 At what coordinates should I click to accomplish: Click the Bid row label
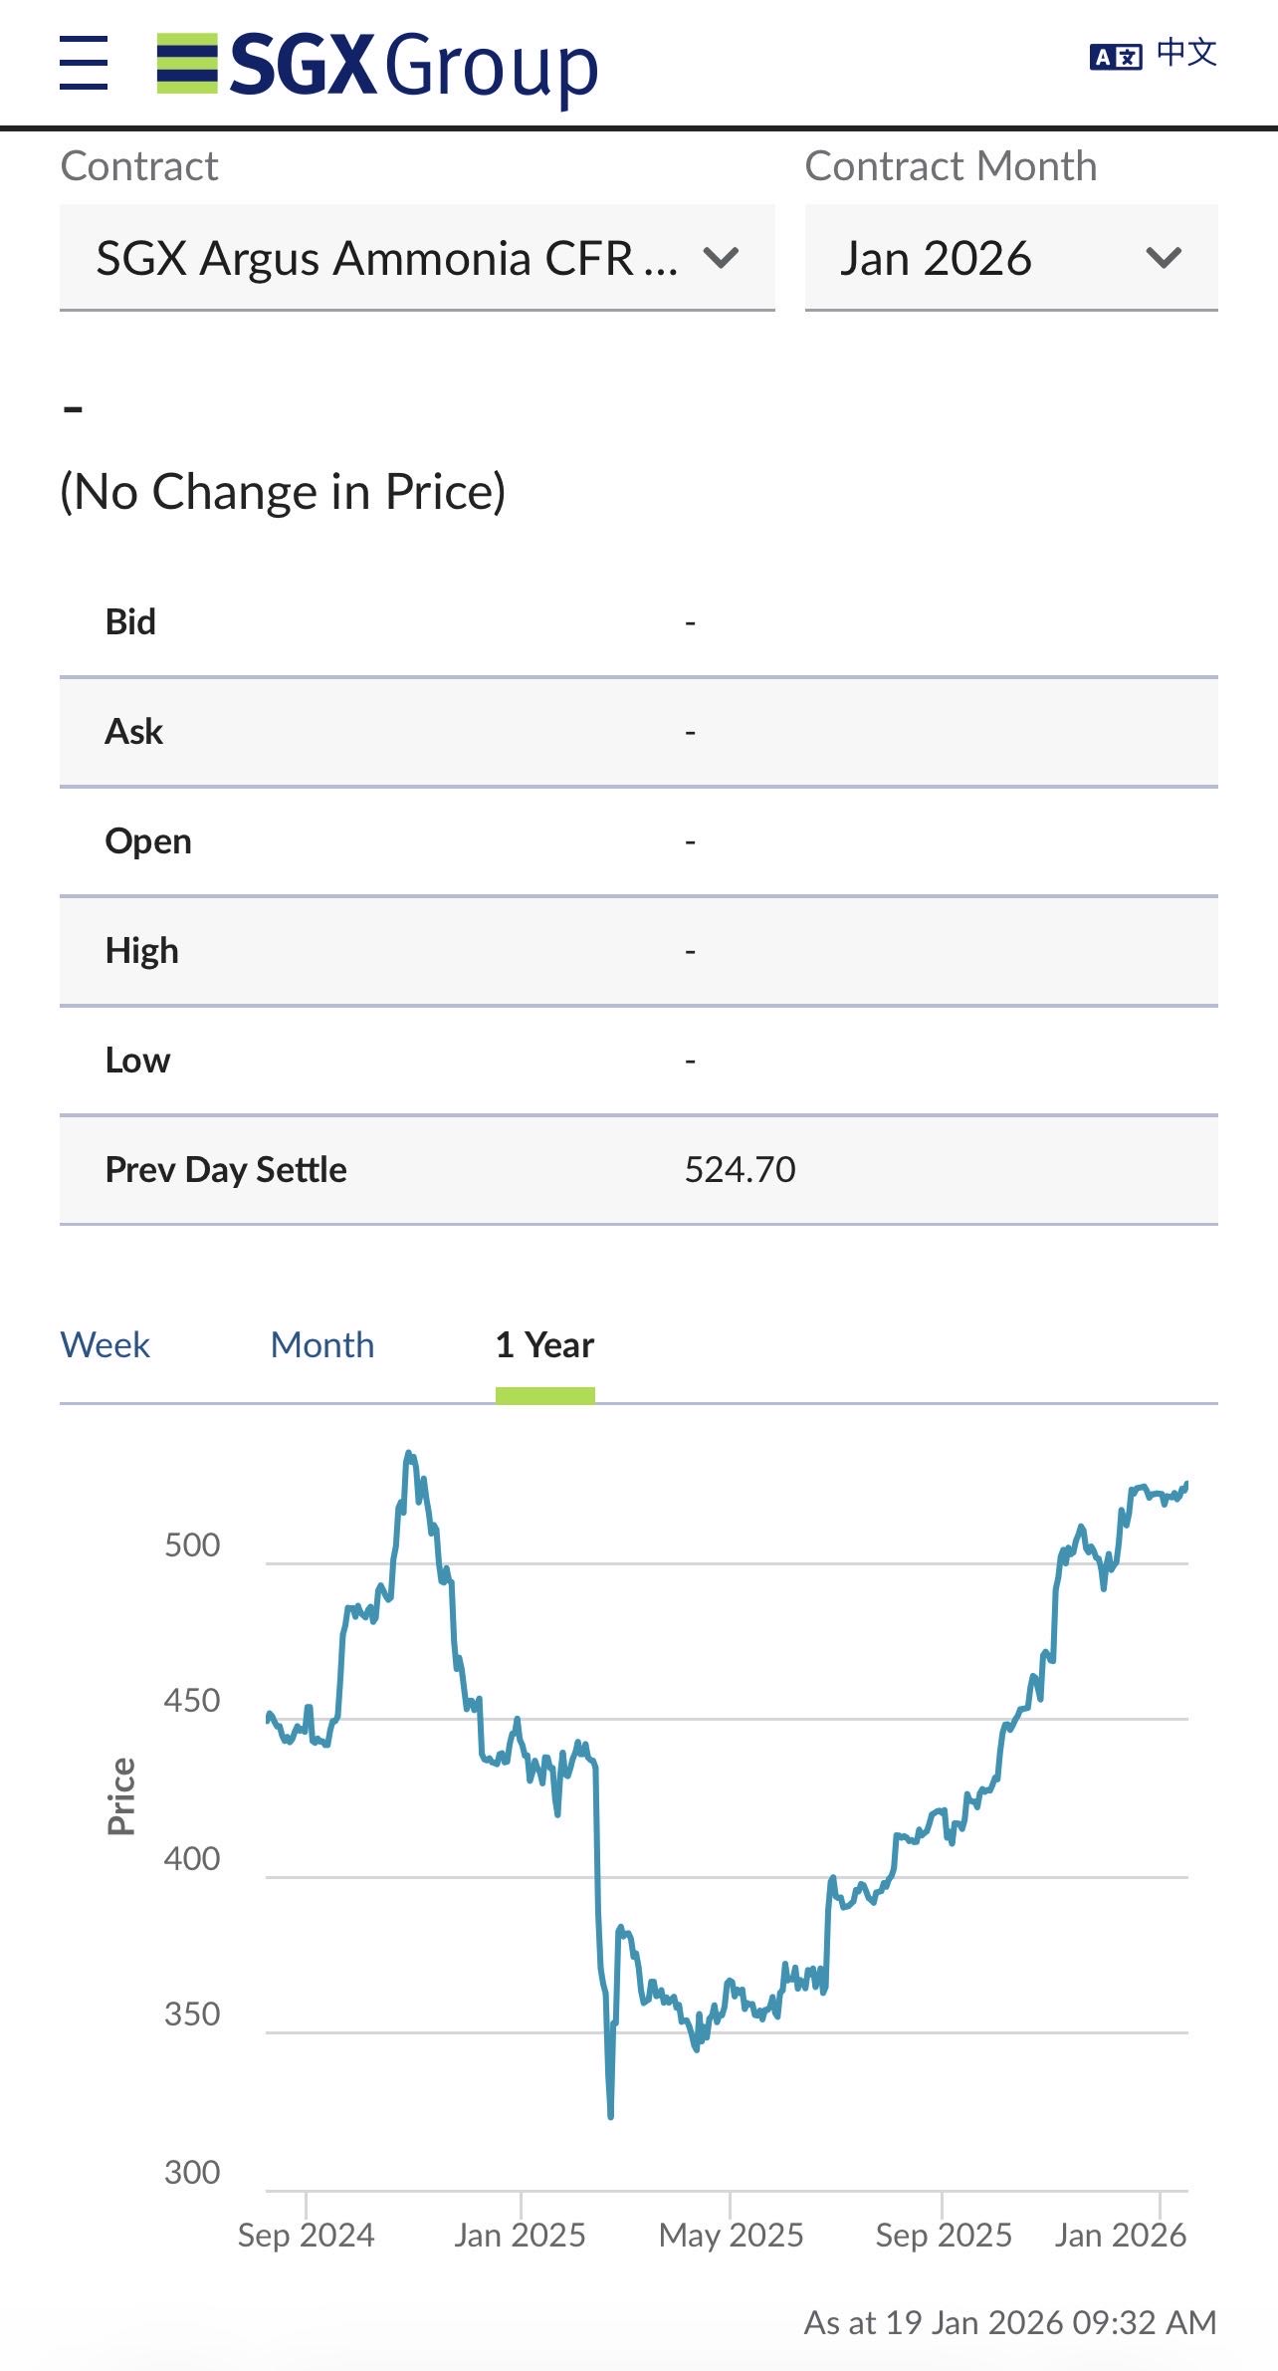[130, 621]
